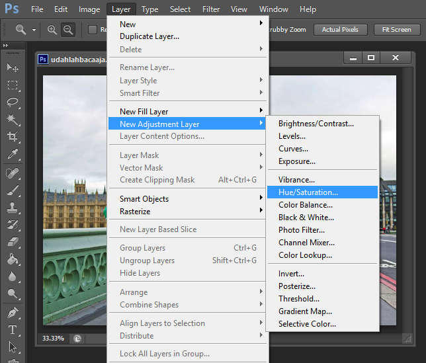426x363 pixels.
Task: Open the Edit menu
Action: pos(61,9)
